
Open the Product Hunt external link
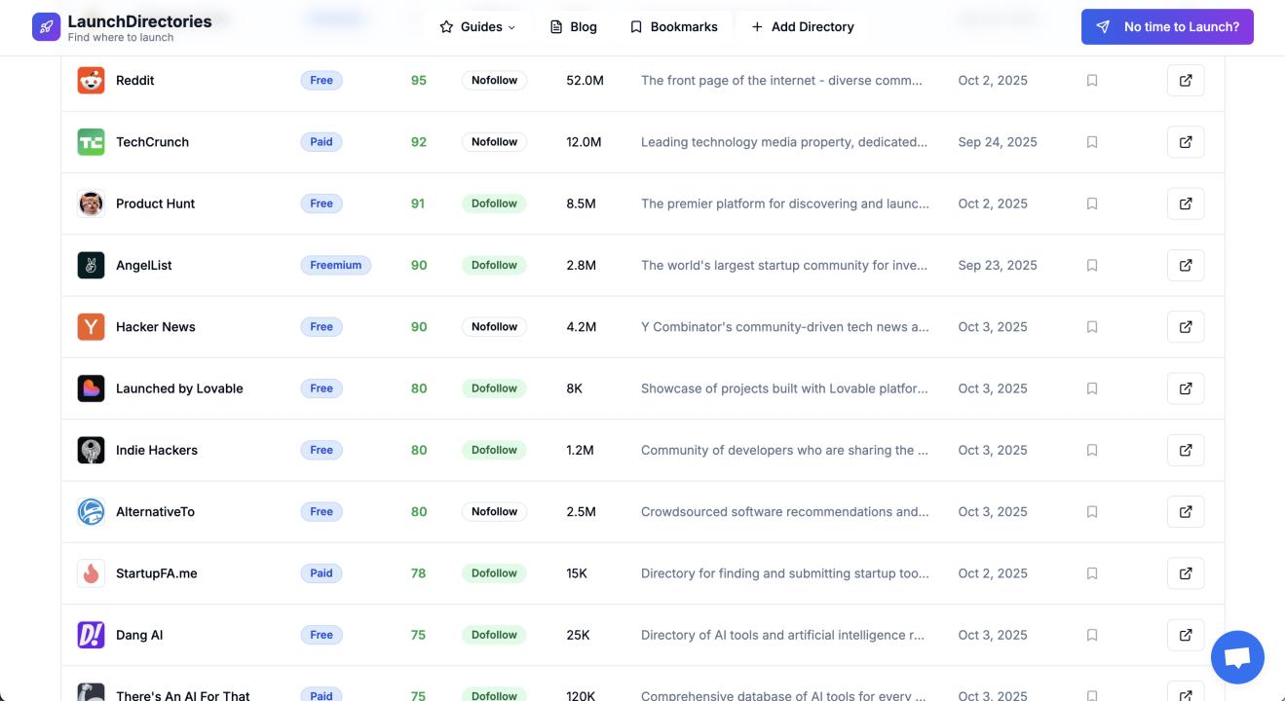pyautogui.click(x=1185, y=203)
